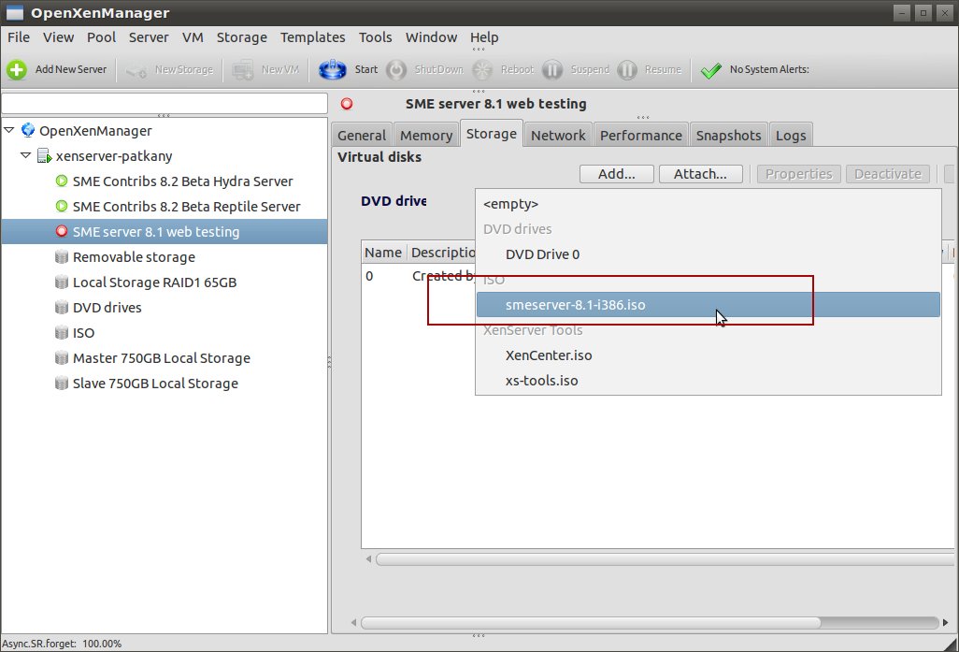The width and height of the screenshot is (959, 652).
Task: Open the Help menu
Action: (484, 36)
